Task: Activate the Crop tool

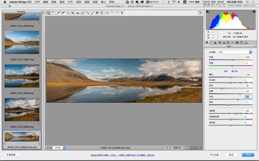Action: click(x=73, y=13)
